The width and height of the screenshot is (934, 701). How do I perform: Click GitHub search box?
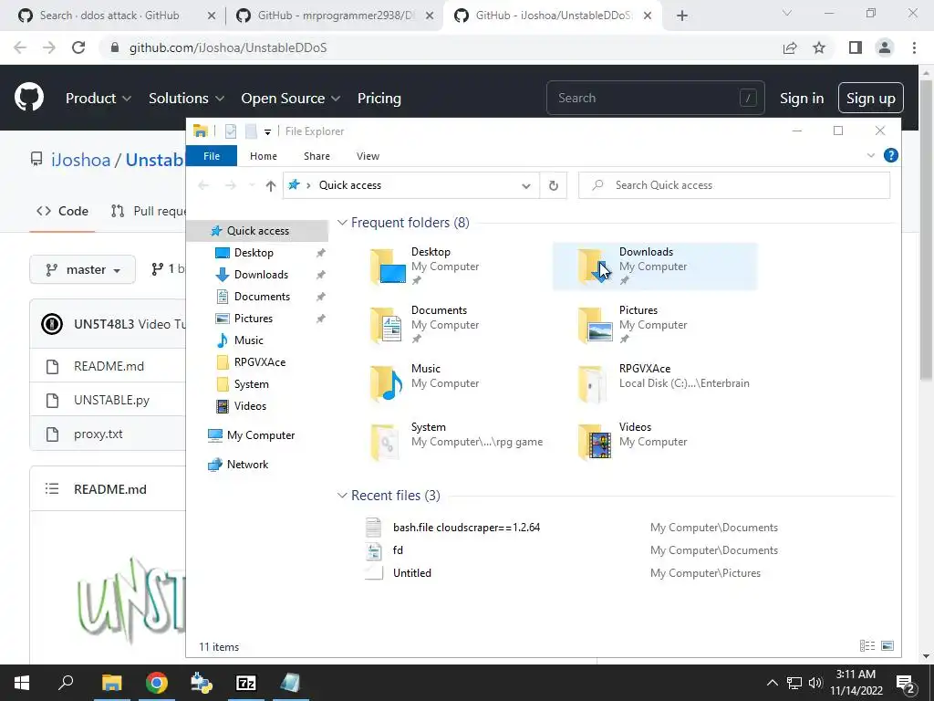click(x=655, y=98)
